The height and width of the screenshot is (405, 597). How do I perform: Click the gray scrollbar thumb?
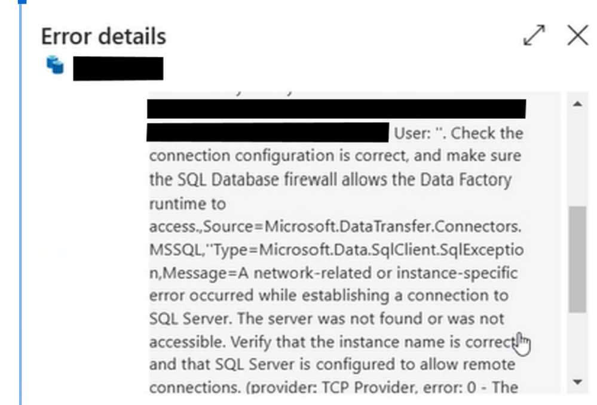577,259
